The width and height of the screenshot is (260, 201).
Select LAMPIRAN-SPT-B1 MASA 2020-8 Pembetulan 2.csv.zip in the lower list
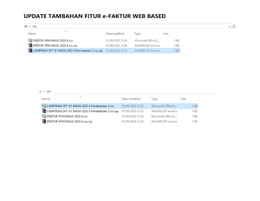click(x=83, y=111)
